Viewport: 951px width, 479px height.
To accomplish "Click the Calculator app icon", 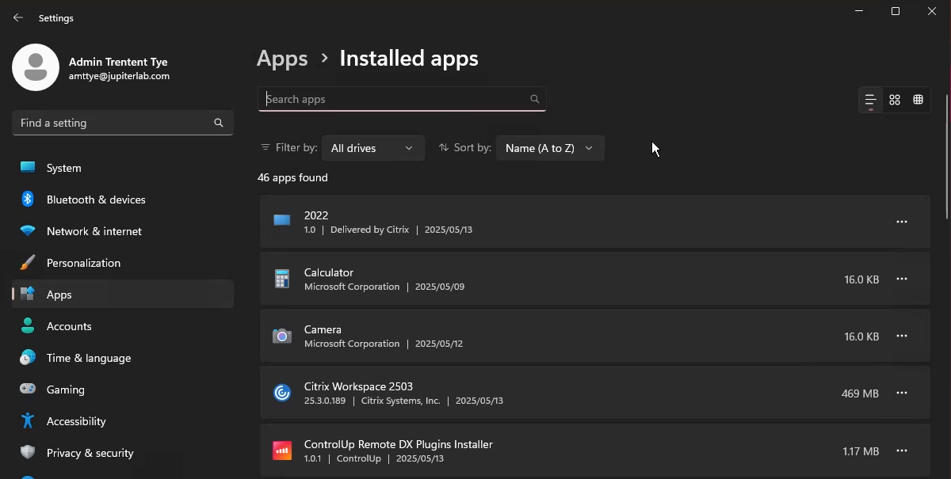I will click(282, 279).
